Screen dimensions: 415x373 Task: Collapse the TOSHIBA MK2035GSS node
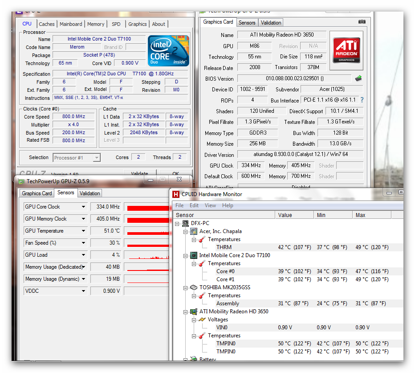(x=186, y=288)
